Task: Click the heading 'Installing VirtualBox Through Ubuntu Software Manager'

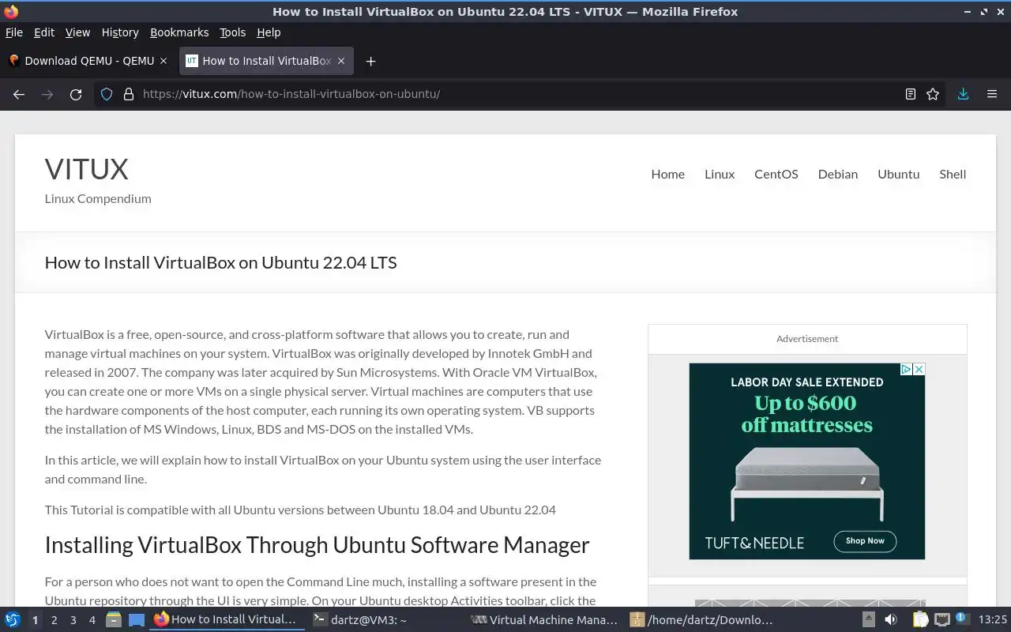Action: pos(317,545)
